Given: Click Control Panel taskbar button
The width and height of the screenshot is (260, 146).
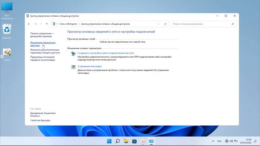Looking at the screenshot, I should [151, 141].
